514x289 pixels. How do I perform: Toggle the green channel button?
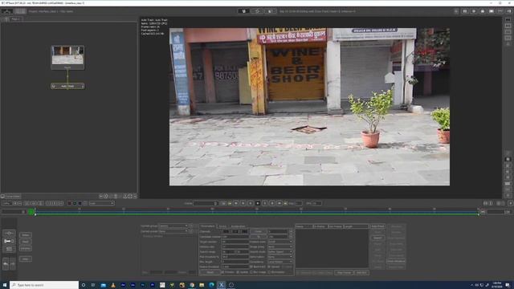pos(235,231)
